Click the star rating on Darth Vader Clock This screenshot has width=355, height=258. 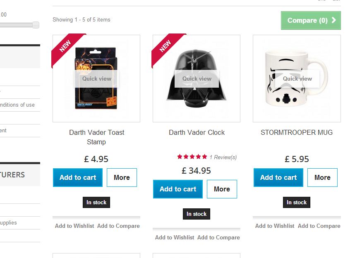tap(192, 157)
